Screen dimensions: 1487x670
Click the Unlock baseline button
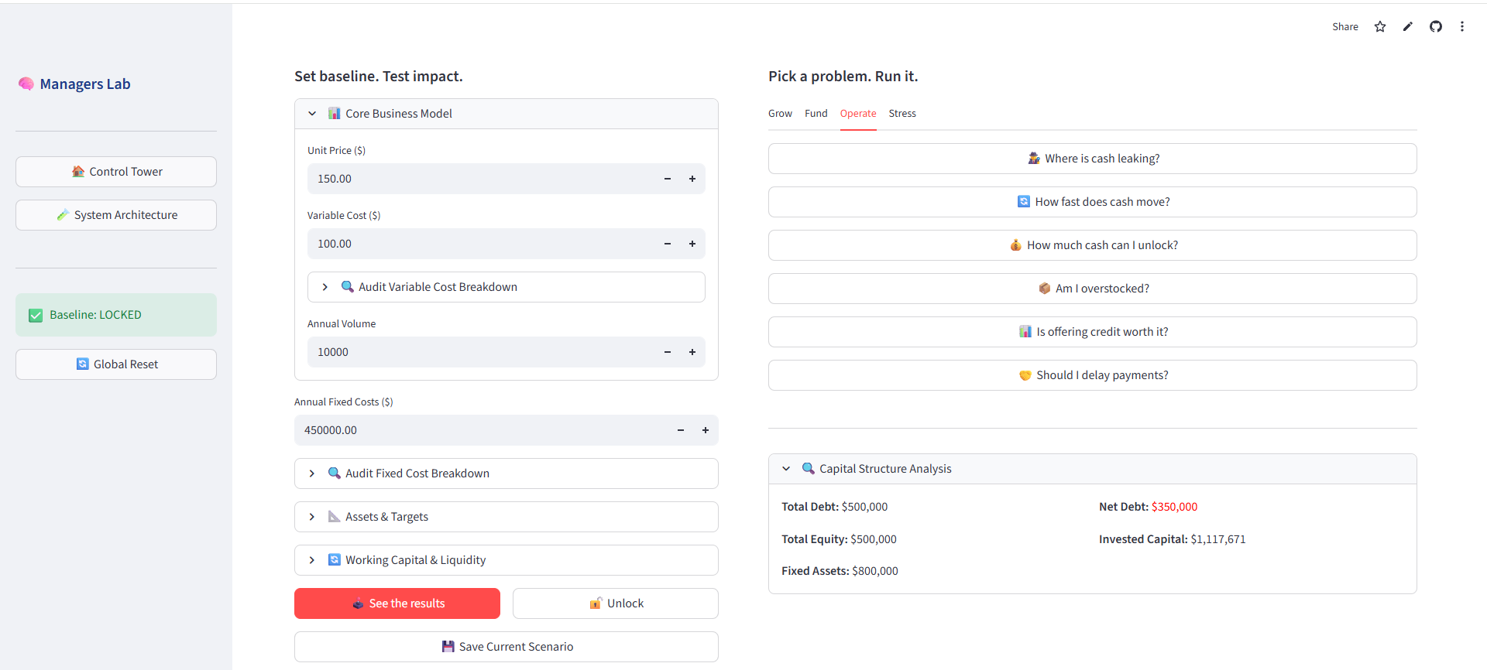[616, 603]
